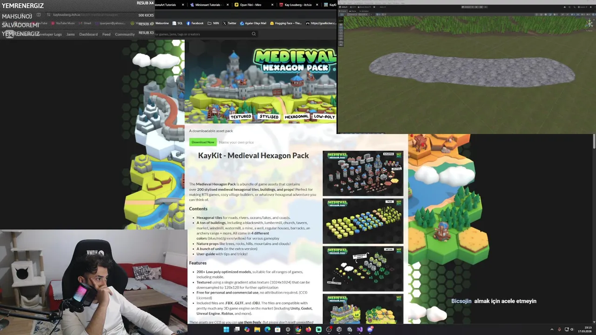
Task: Open the Windows Start menu
Action: point(226,329)
